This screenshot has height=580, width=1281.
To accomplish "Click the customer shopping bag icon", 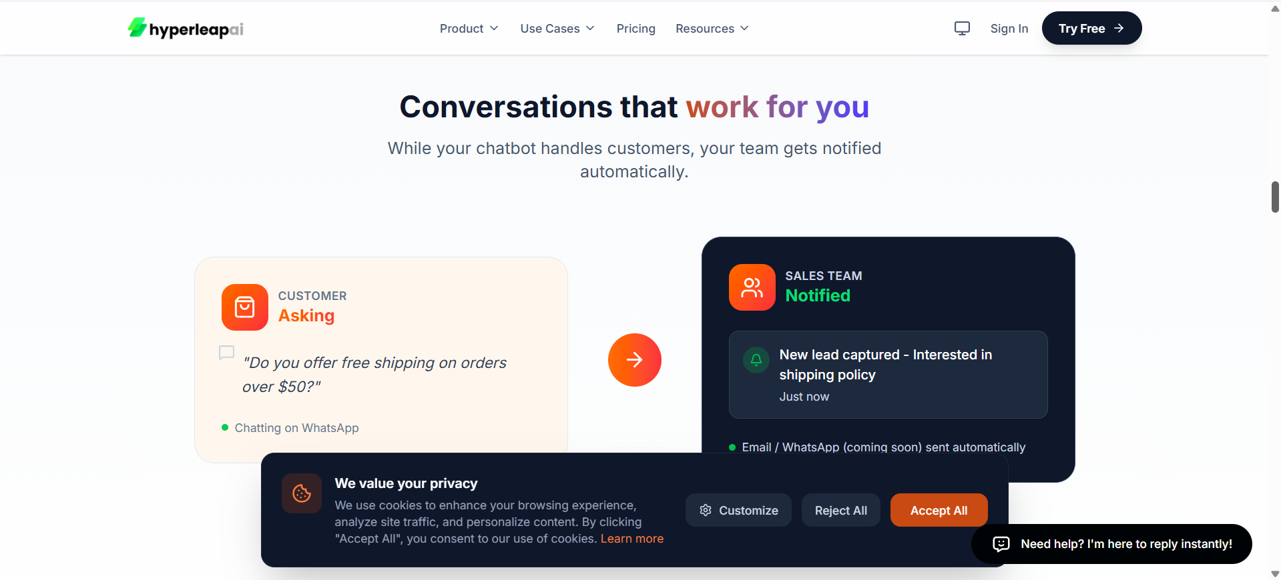I will (x=245, y=307).
